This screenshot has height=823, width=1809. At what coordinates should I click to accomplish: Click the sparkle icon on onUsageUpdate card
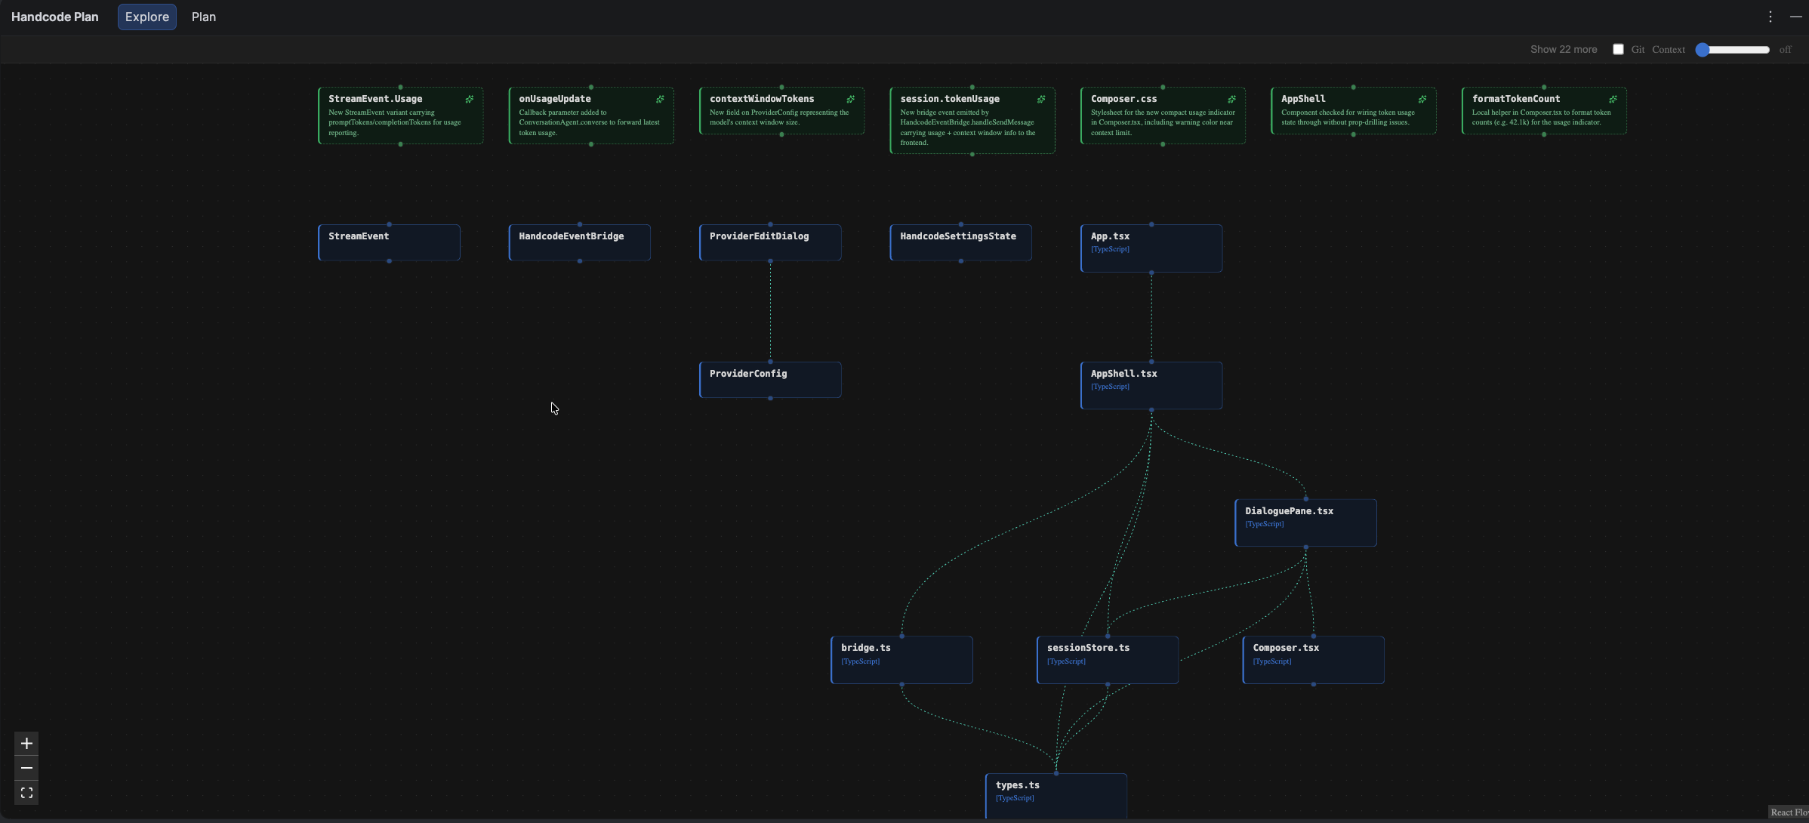pyautogui.click(x=660, y=100)
